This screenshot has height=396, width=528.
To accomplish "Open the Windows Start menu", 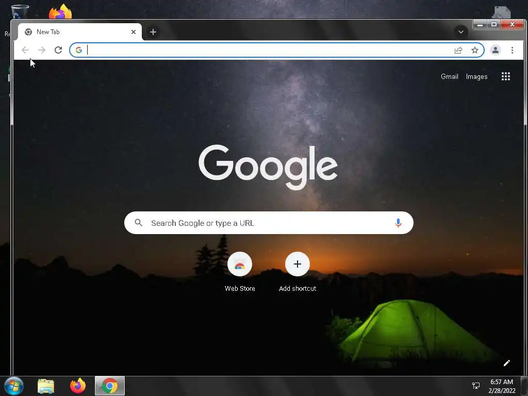I will point(14,386).
